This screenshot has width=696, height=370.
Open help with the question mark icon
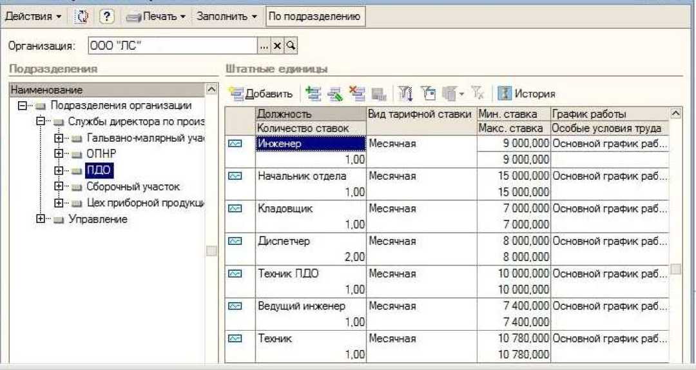[107, 17]
